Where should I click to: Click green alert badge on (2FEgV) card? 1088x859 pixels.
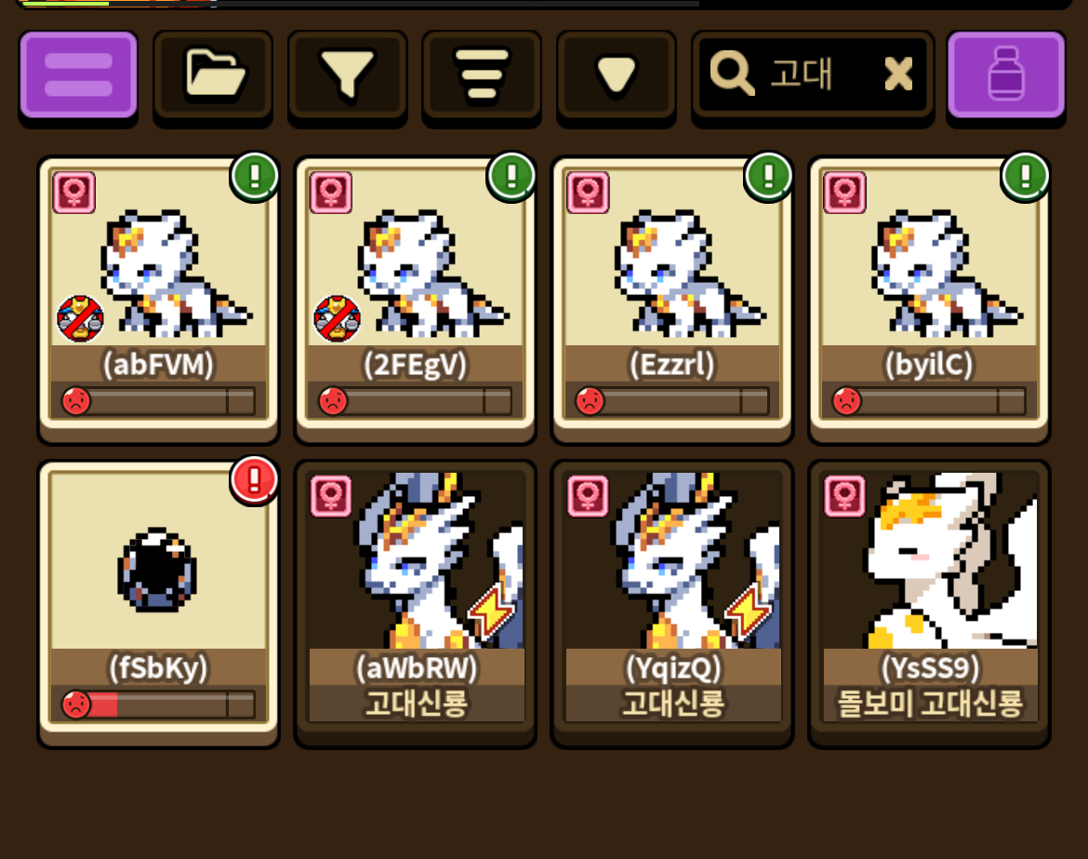click(511, 177)
